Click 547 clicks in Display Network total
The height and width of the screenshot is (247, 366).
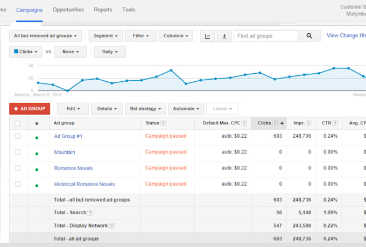coord(278,225)
